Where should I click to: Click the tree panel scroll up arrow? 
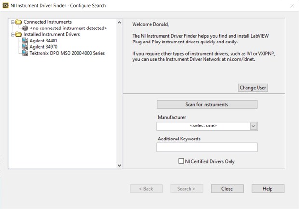coord(120,22)
